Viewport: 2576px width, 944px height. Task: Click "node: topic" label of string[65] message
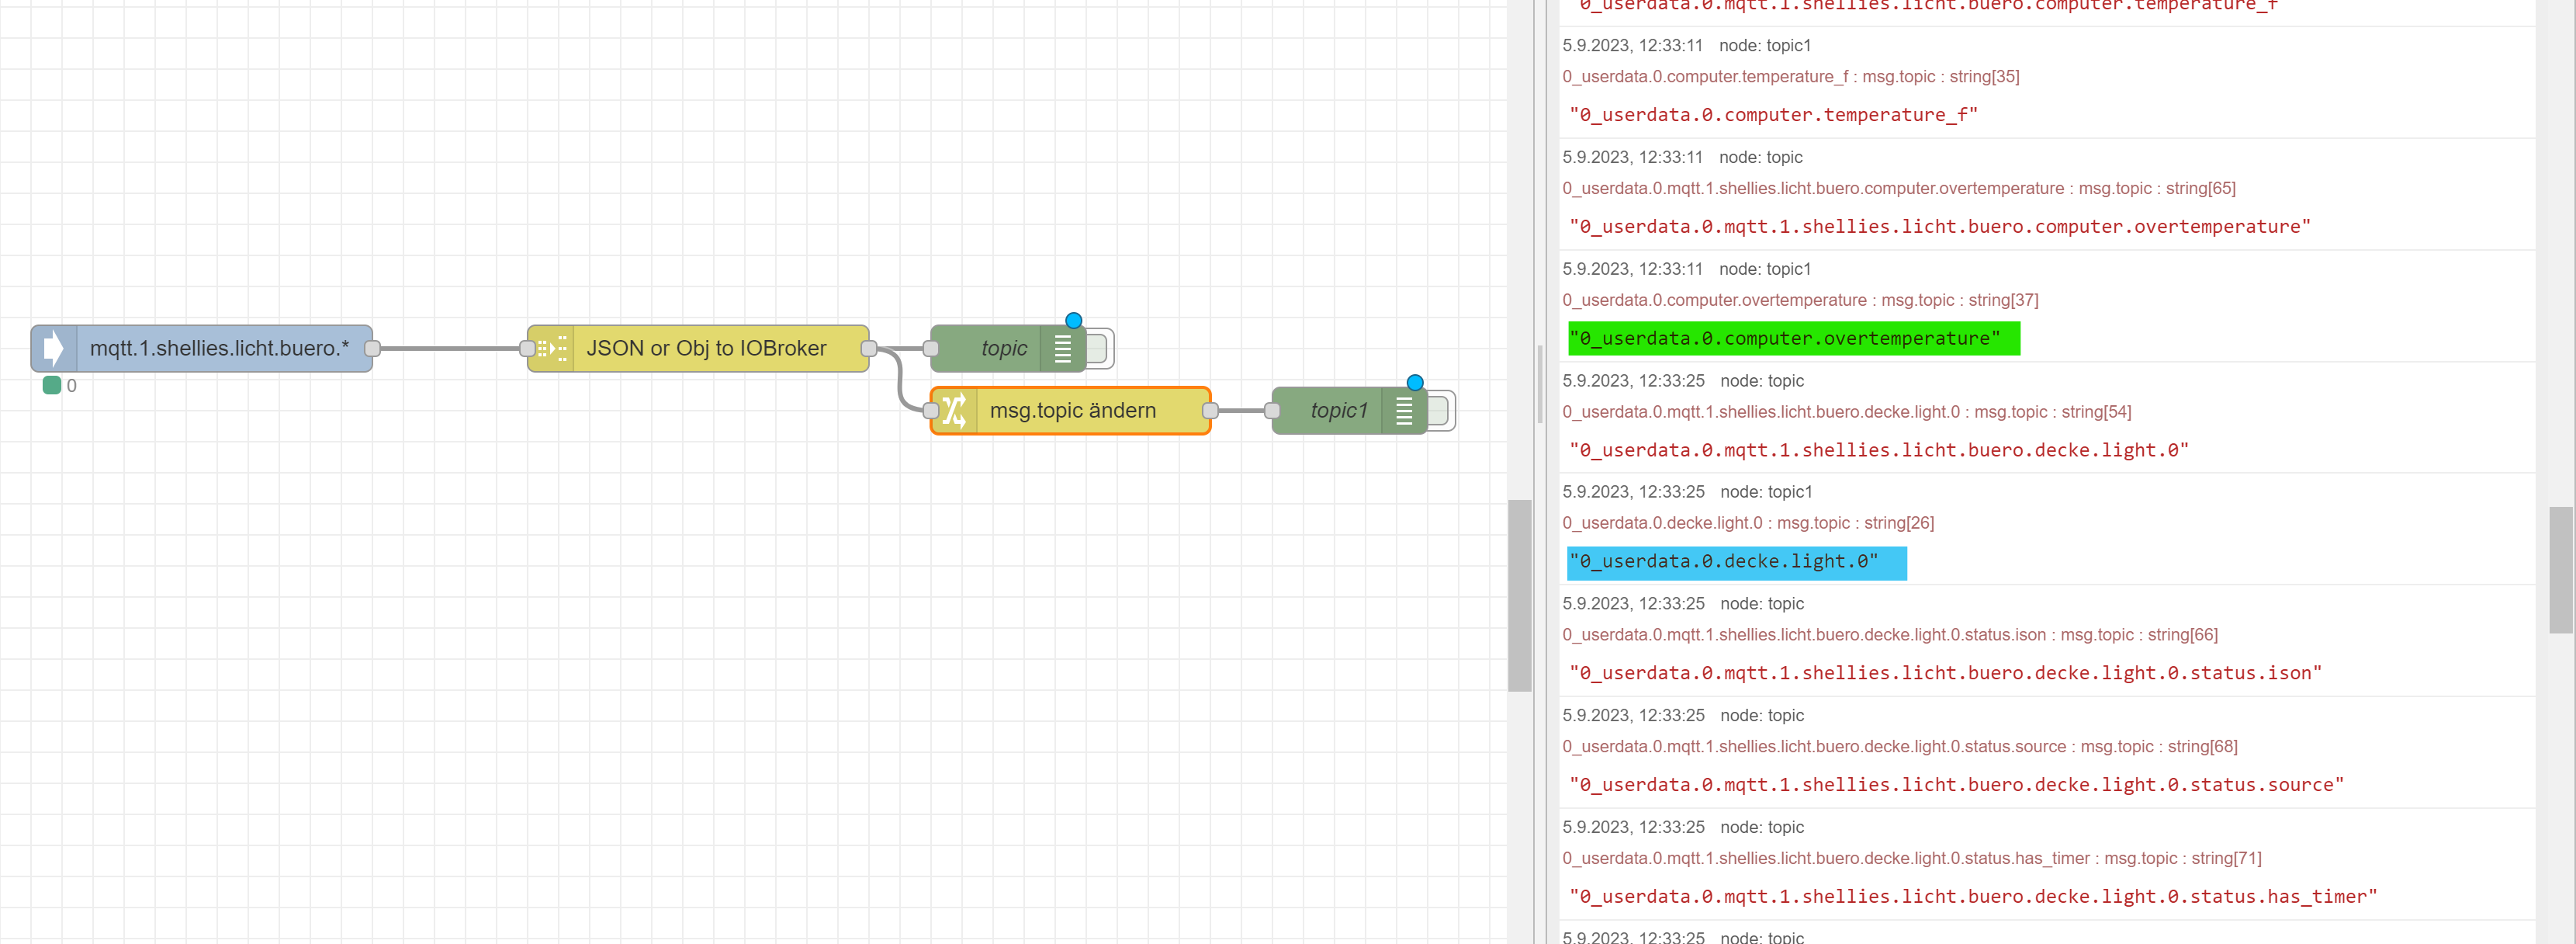(x=1761, y=157)
